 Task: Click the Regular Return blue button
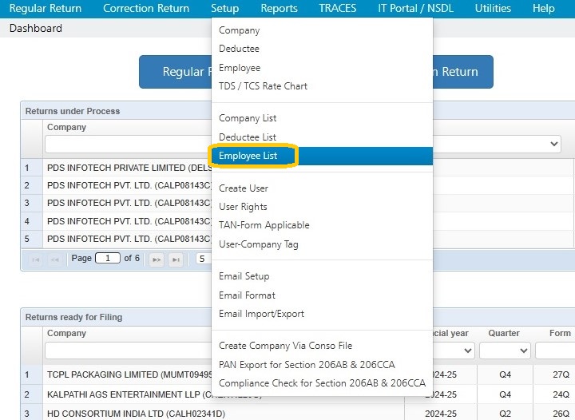click(x=175, y=72)
